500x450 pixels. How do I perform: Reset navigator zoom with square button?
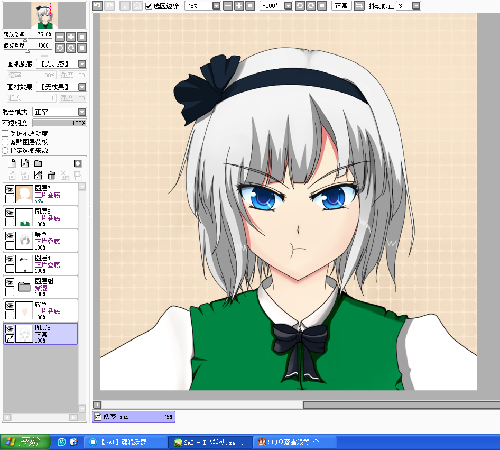click(82, 36)
